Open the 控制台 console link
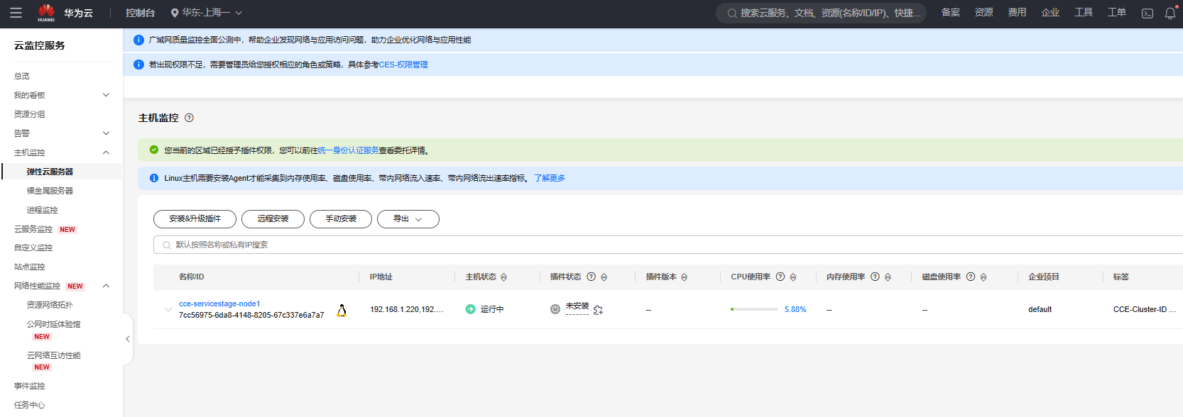Screen dimensions: 1183x417 point(140,13)
